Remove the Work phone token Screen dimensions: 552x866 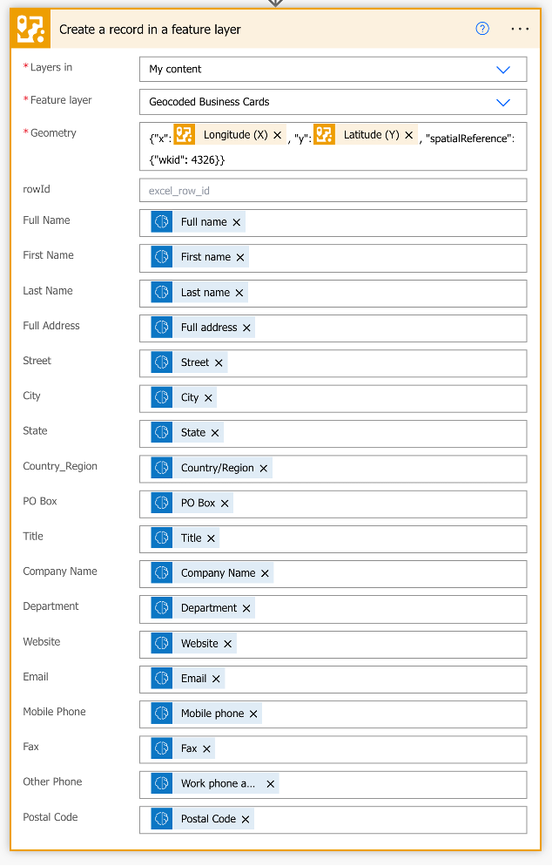[x=270, y=784]
